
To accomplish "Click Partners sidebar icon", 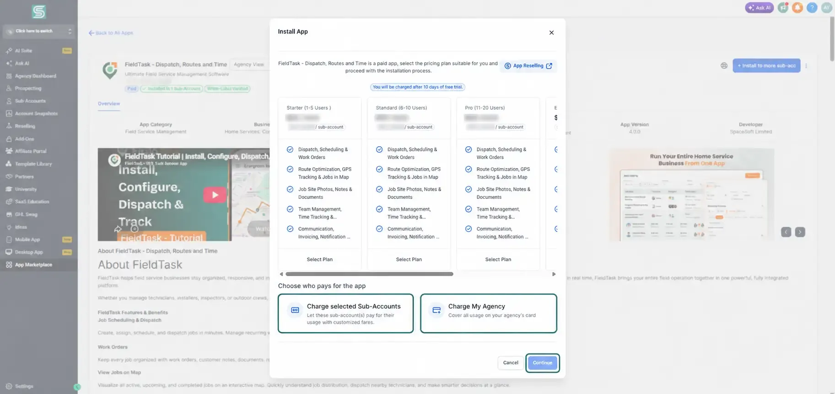I will (9, 176).
